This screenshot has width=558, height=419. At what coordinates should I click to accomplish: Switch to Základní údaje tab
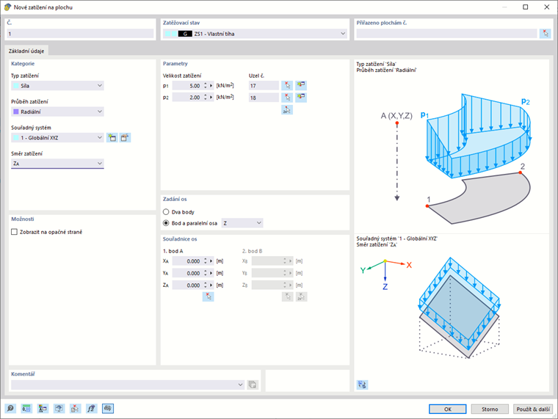[x=26, y=51]
